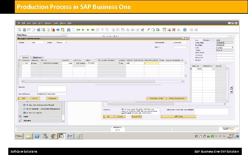Image resolution: width=248 pixels, height=155 pixels.
Task: Open the File Explorer taskbar icon
Action: 29,136
